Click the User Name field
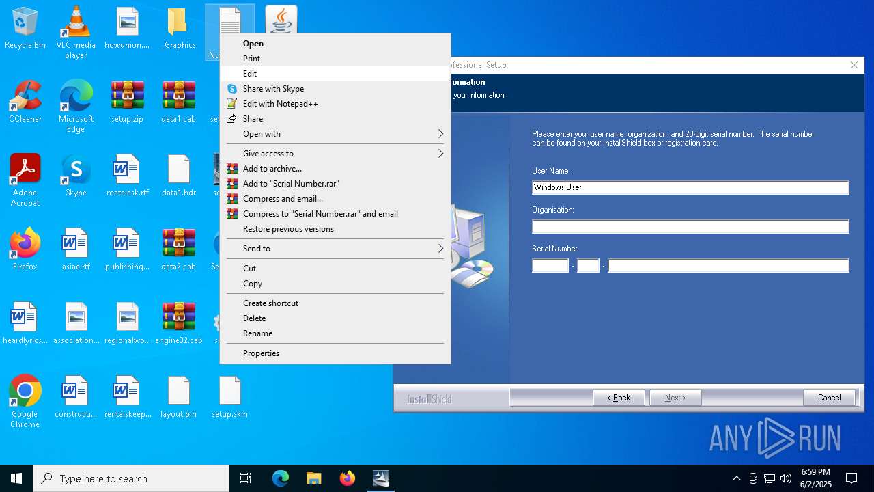Viewport: 874px width, 492px height. pos(690,187)
